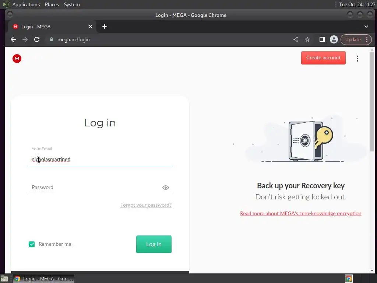Click the MEGA favicon on the tab
This screenshot has height=283, width=377.
[15, 27]
